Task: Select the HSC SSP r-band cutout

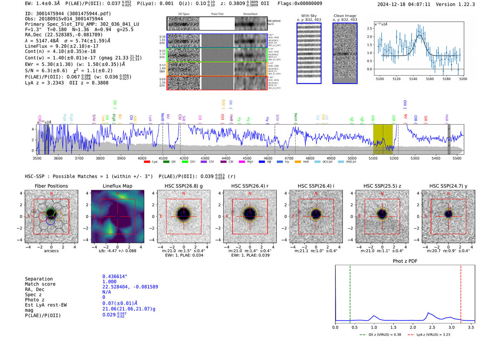Action: pyautogui.click(x=250, y=217)
